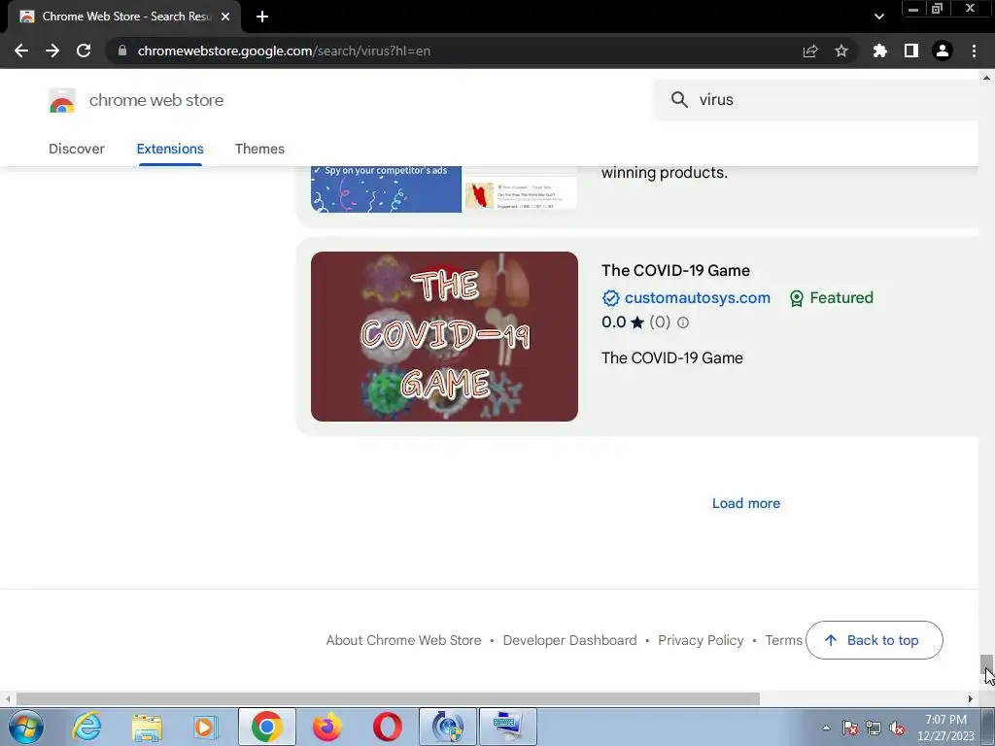Click the horizontal scrollbar thumb
The image size is (995, 746).
click(x=388, y=698)
